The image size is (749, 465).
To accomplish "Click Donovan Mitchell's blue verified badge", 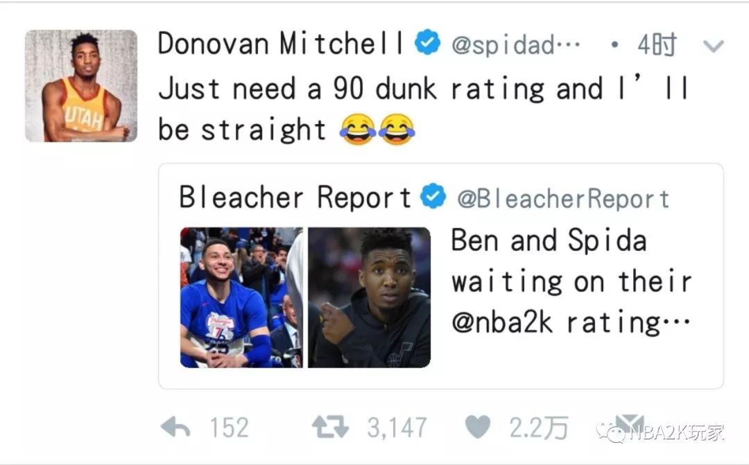I will click(427, 44).
